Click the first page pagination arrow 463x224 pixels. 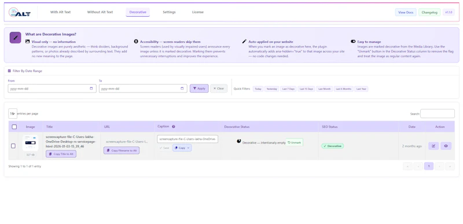[407, 166]
